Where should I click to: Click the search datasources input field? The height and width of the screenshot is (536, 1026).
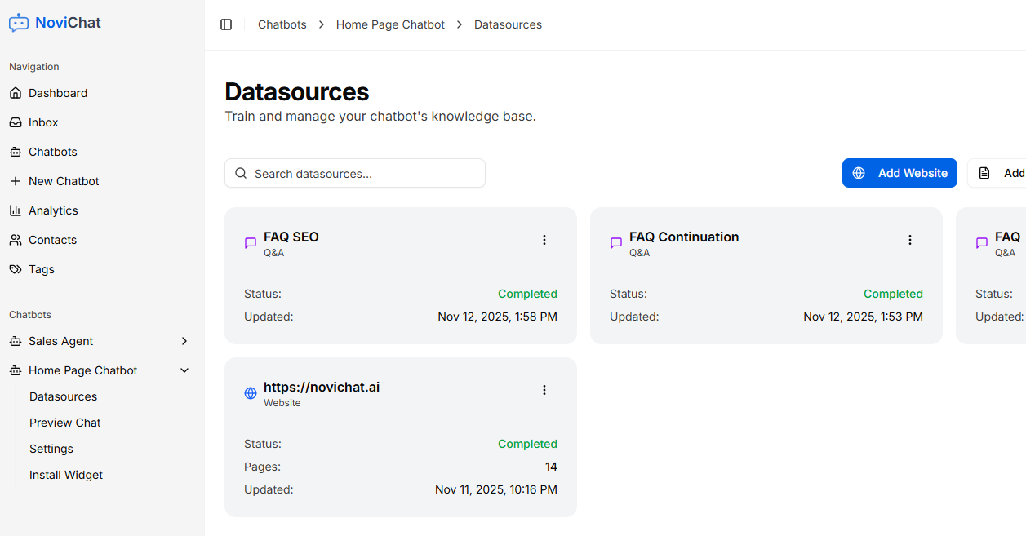(354, 173)
